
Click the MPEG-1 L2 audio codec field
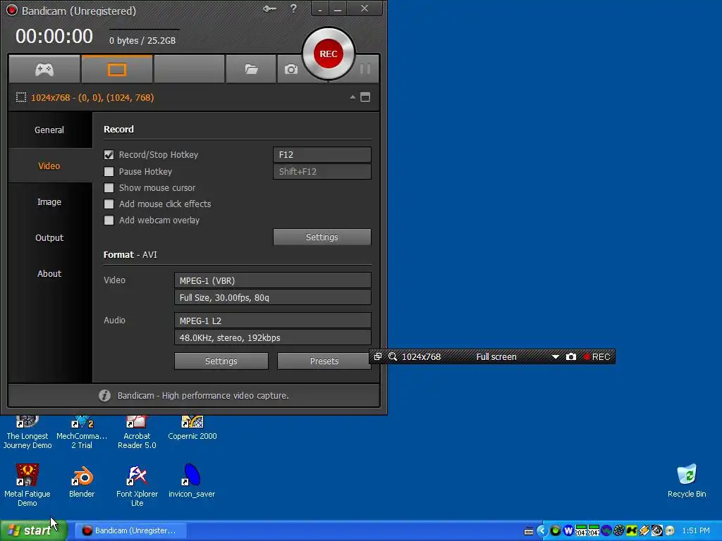click(273, 321)
